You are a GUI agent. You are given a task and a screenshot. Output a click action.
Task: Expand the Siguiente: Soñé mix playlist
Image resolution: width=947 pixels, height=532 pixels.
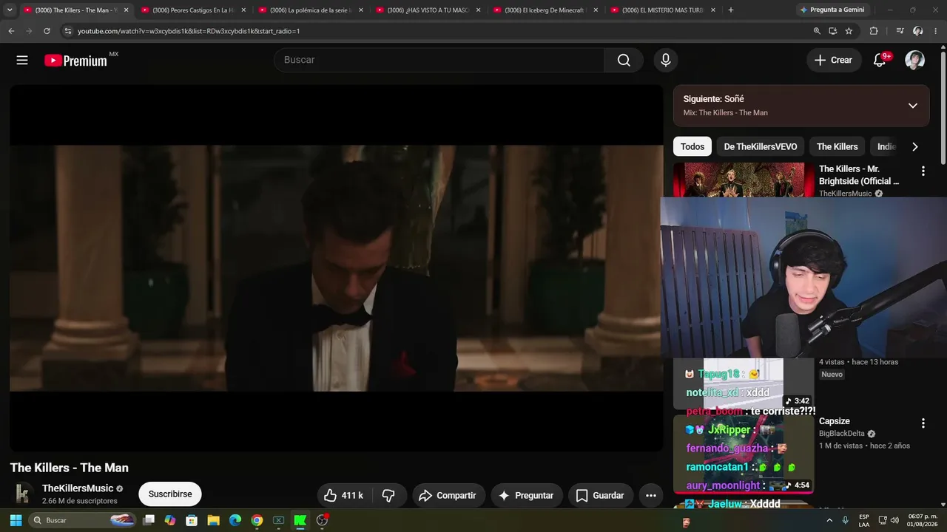coord(913,106)
